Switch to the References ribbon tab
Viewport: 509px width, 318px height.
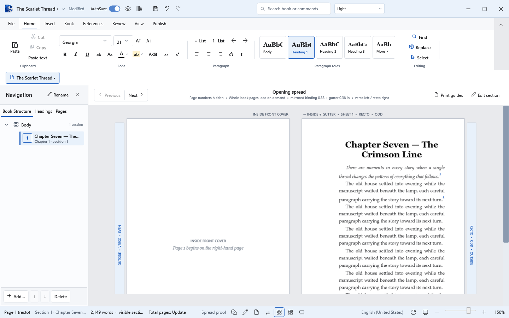click(x=93, y=24)
